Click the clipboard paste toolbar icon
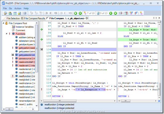The image size is (164, 114). [10, 13]
